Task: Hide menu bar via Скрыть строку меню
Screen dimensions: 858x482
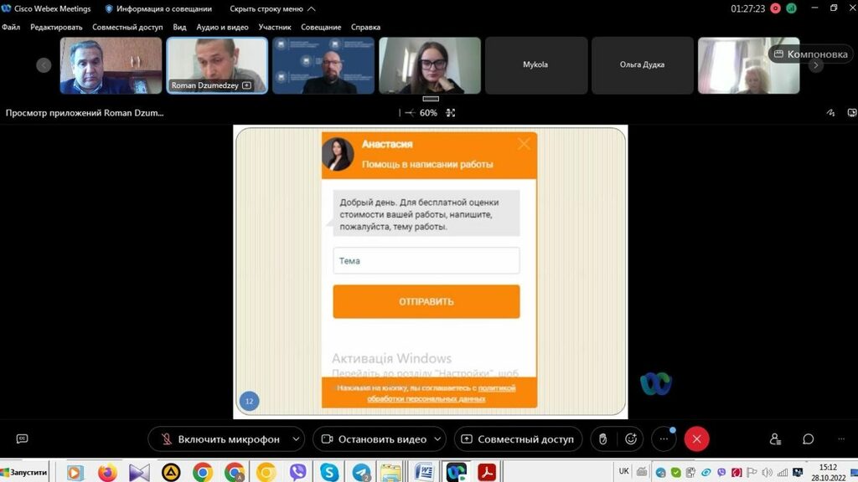Action: pyautogui.click(x=272, y=9)
